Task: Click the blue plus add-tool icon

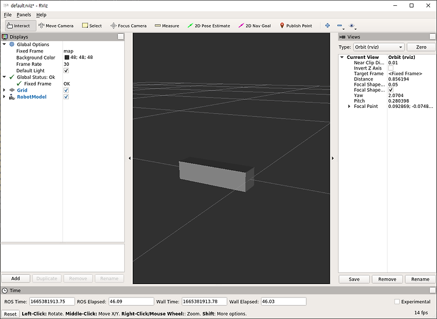Action: point(327,26)
